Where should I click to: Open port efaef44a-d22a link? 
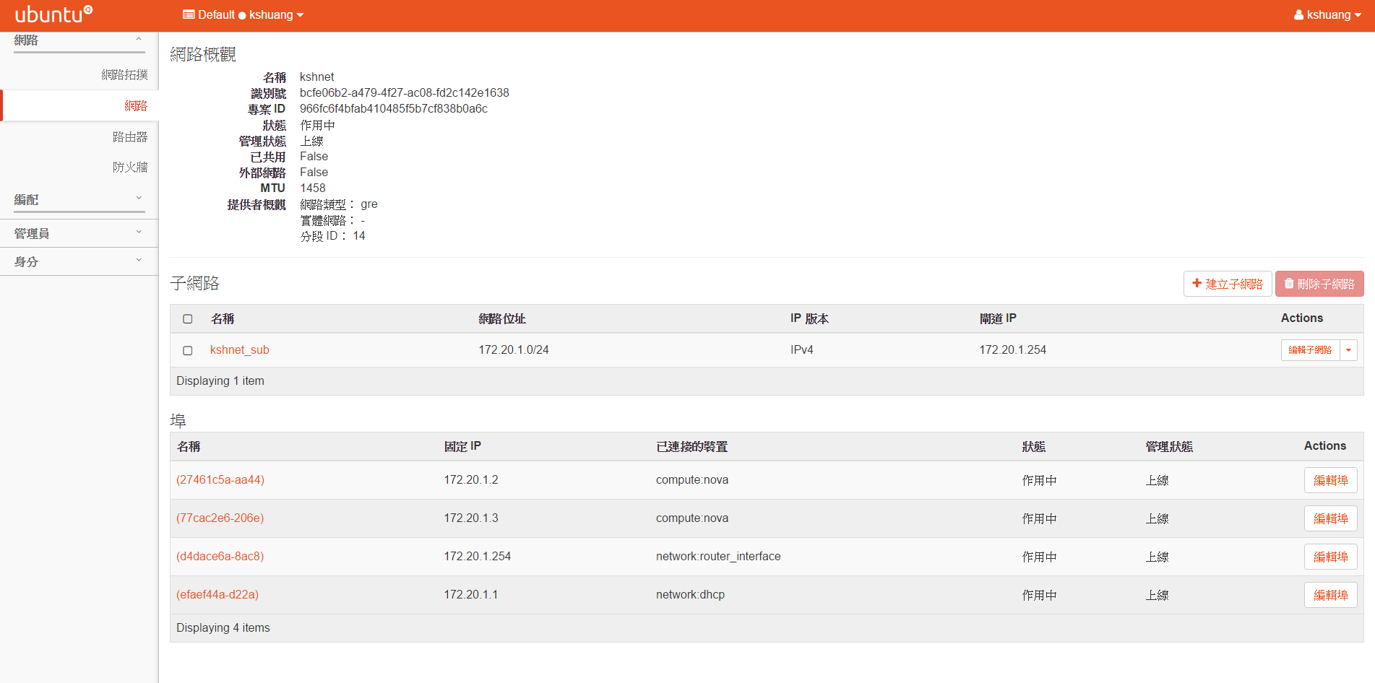click(x=217, y=595)
